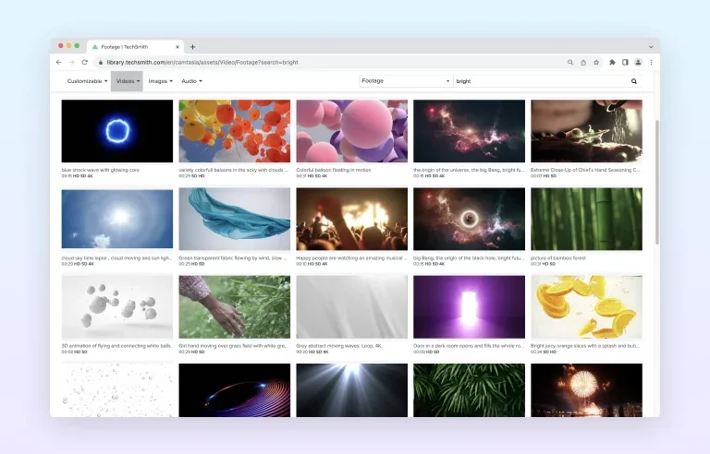Click the search field containing 'bright'

coord(541,81)
